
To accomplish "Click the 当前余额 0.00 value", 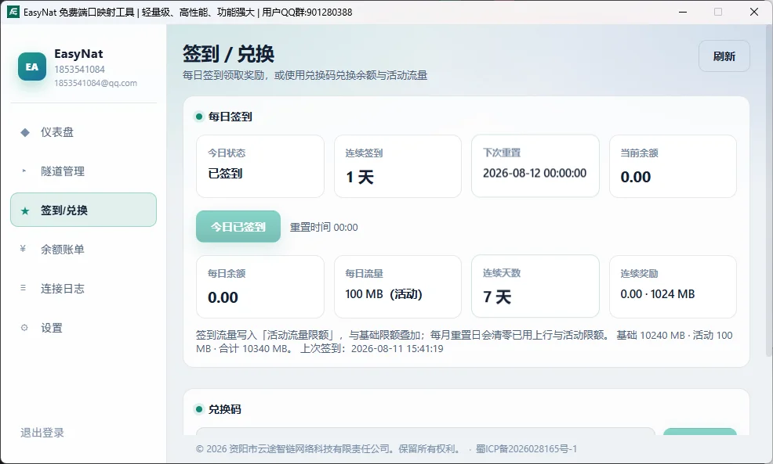I will click(x=636, y=177).
